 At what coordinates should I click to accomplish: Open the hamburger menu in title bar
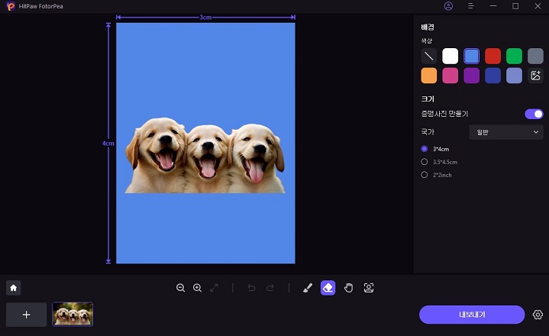471,6
